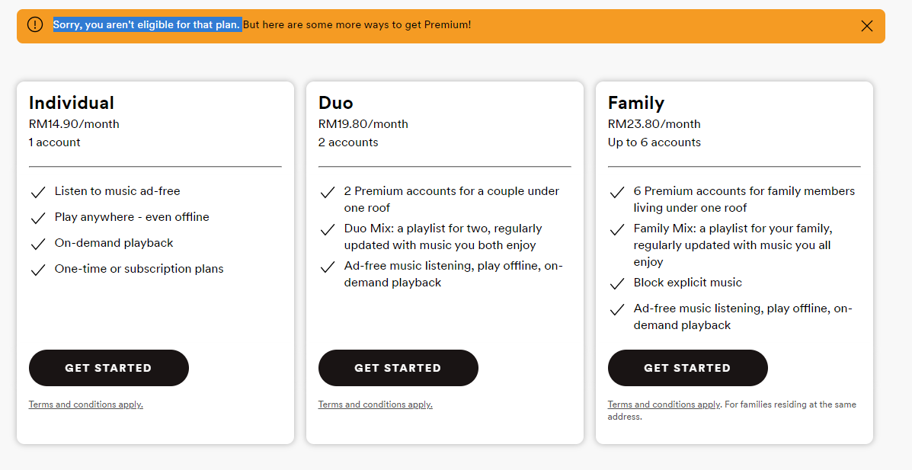Dismiss the orange eligibility banner with the X
912x470 pixels.
866,26
